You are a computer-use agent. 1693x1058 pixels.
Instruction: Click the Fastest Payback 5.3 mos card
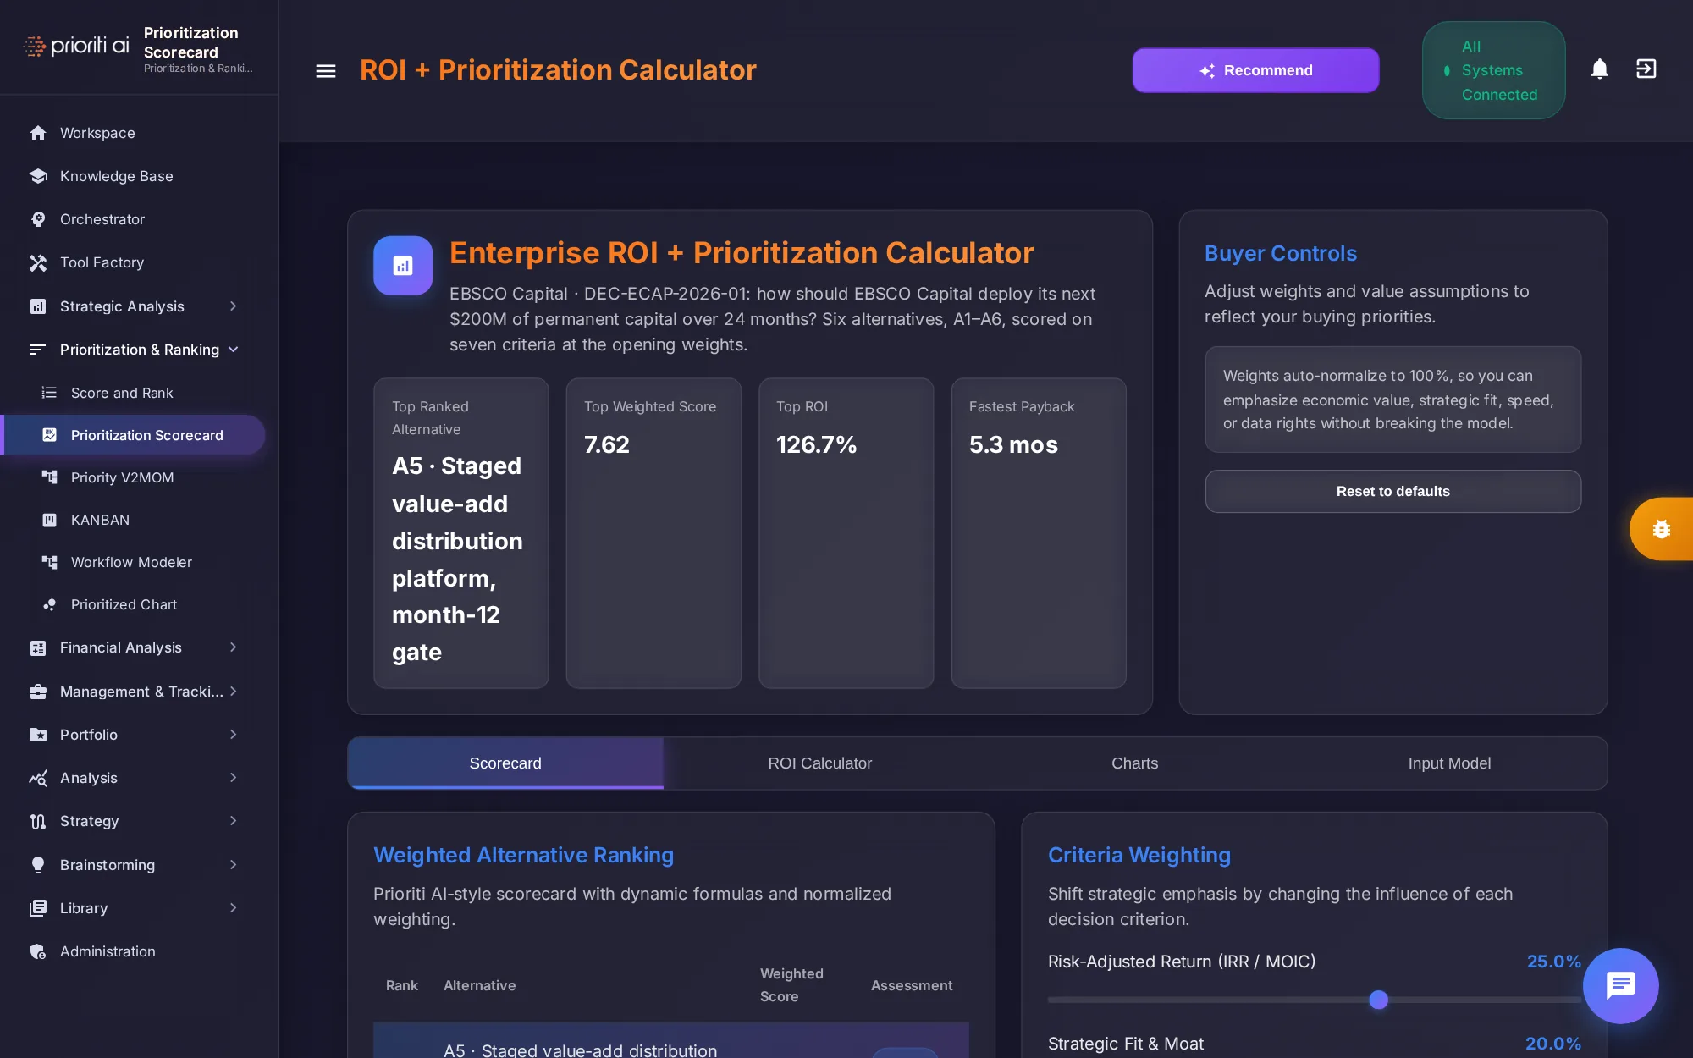click(1039, 533)
